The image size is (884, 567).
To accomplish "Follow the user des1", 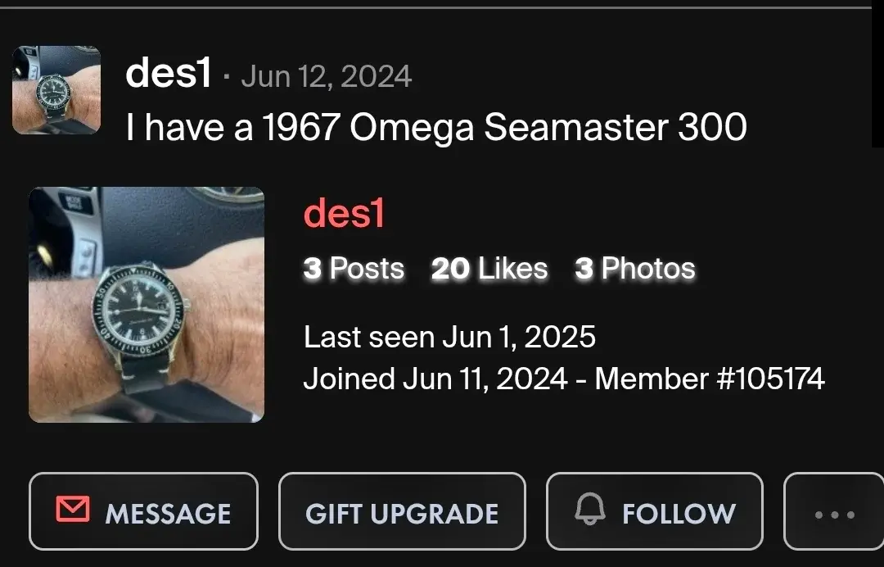I will tap(655, 511).
